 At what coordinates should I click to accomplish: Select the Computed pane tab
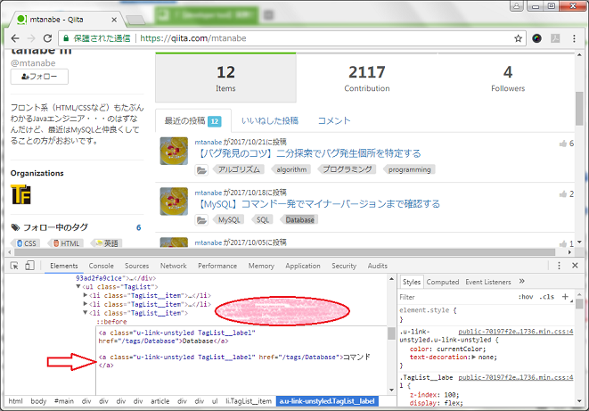tap(443, 282)
